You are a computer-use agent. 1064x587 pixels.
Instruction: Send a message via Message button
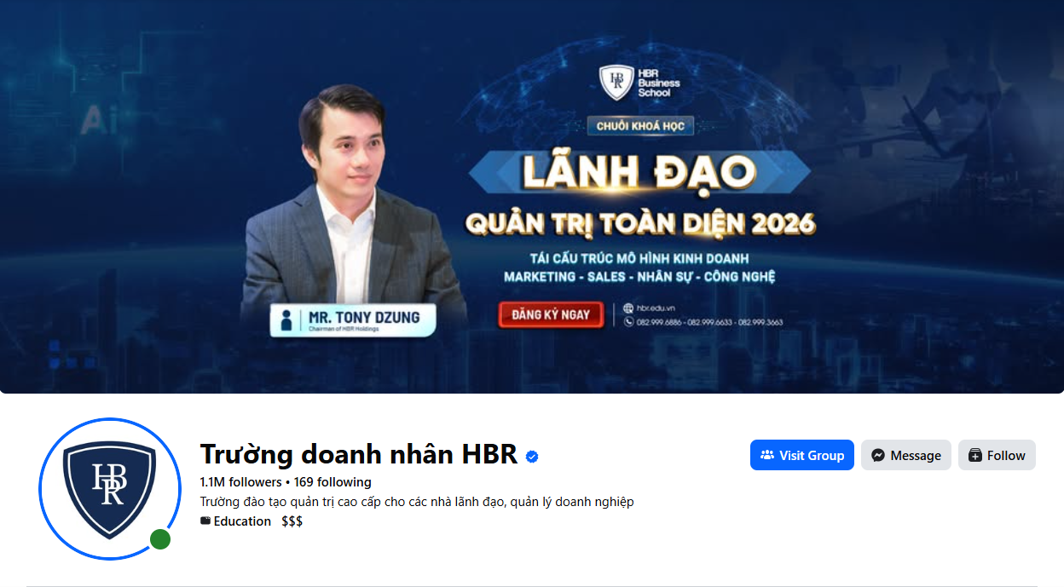pos(906,455)
